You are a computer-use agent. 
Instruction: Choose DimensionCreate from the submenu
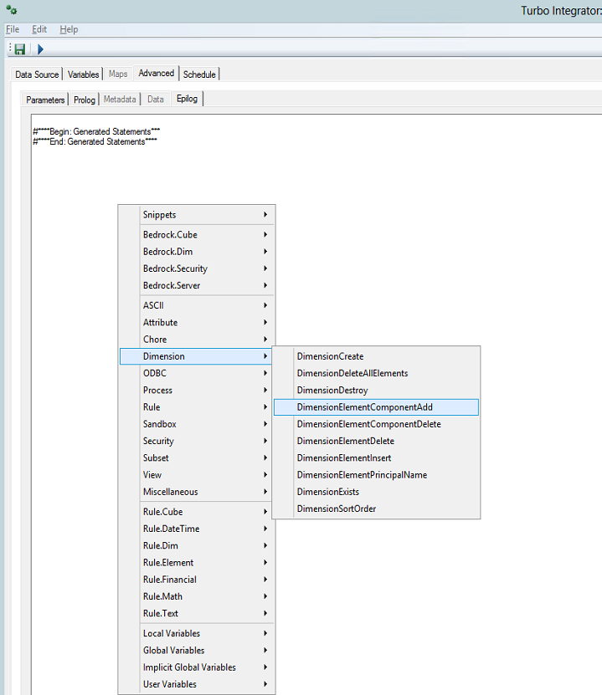click(330, 356)
